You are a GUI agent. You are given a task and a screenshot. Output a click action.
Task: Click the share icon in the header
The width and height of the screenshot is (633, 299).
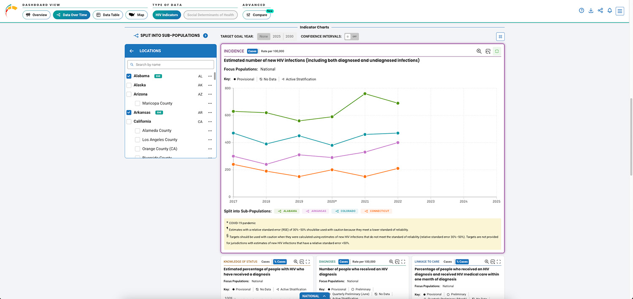pos(600,11)
